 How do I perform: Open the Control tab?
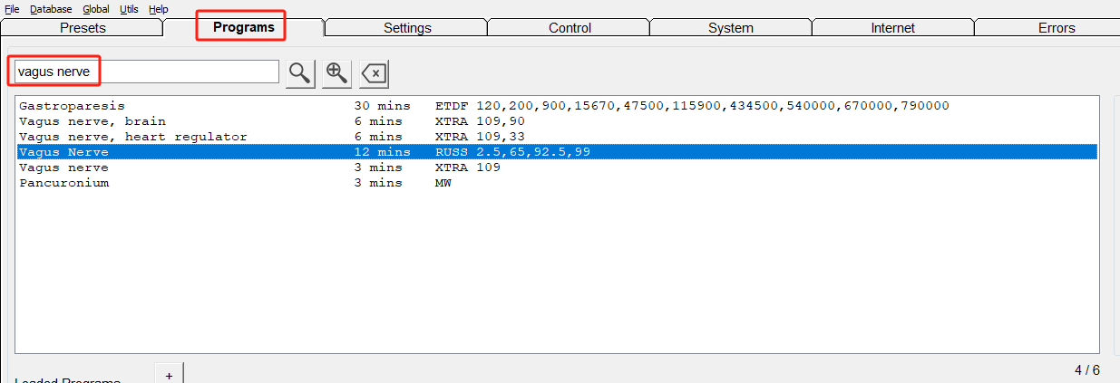pyautogui.click(x=570, y=28)
